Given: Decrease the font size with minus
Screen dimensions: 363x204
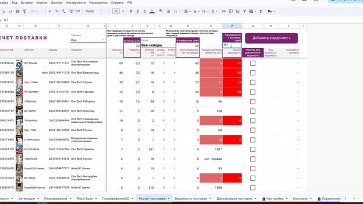Looking at the screenshot, I should [x=109, y=11].
